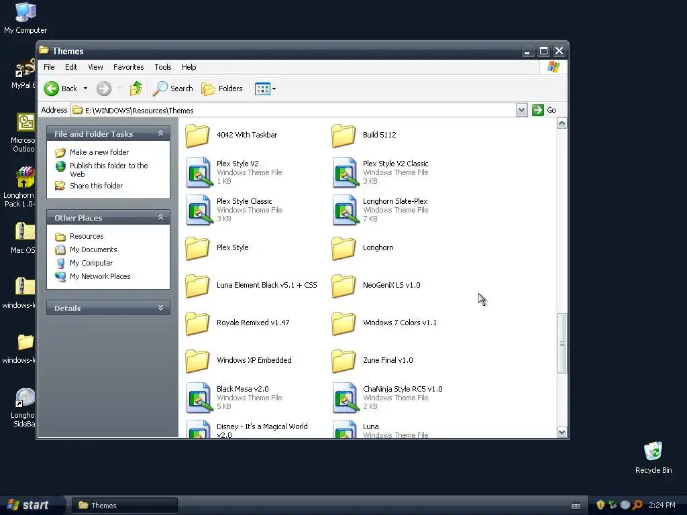Screen dimensions: 687x515
Task: Open the Search magnifier toolbar button
Action: point(172,89)
